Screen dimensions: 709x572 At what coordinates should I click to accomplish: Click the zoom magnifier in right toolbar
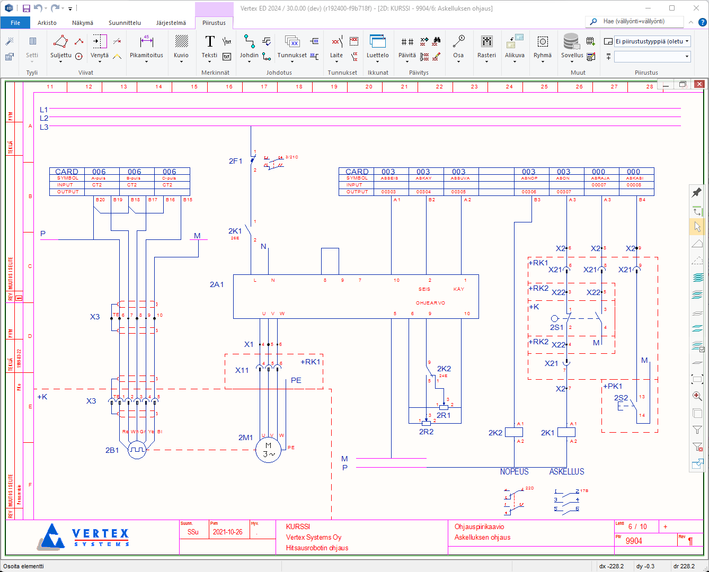[x=697, y=396]
